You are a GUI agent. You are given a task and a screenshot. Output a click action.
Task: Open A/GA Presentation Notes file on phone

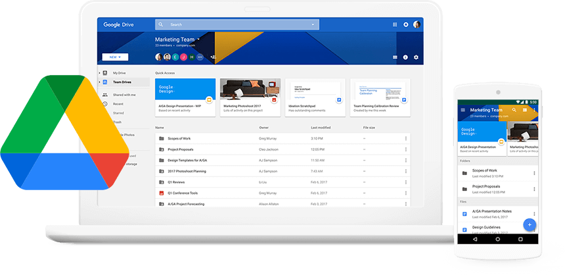pos(498,214)
